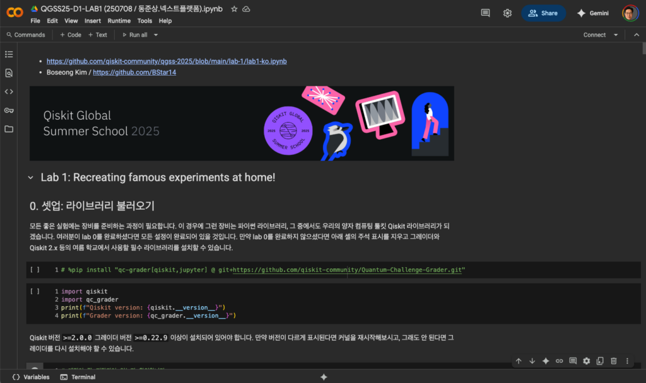This screenshot has width=646, height=383.
Task: Open the Gemini assistant button
Action: tap(593, 13)
